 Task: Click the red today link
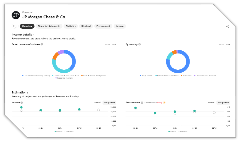(160, 103)
